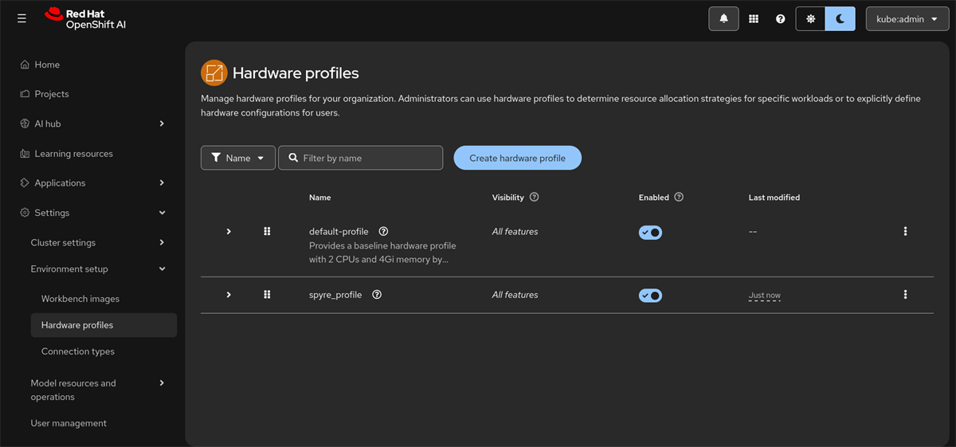Open the kebab actions menu for spyre_profile
The image size is (956, 447).
(x=905, y=295)
